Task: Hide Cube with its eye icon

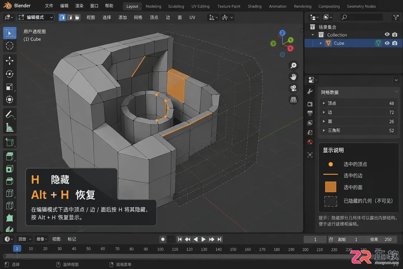Action: 387,43
